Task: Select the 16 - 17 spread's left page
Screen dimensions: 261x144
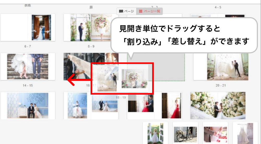Action: 77,106
